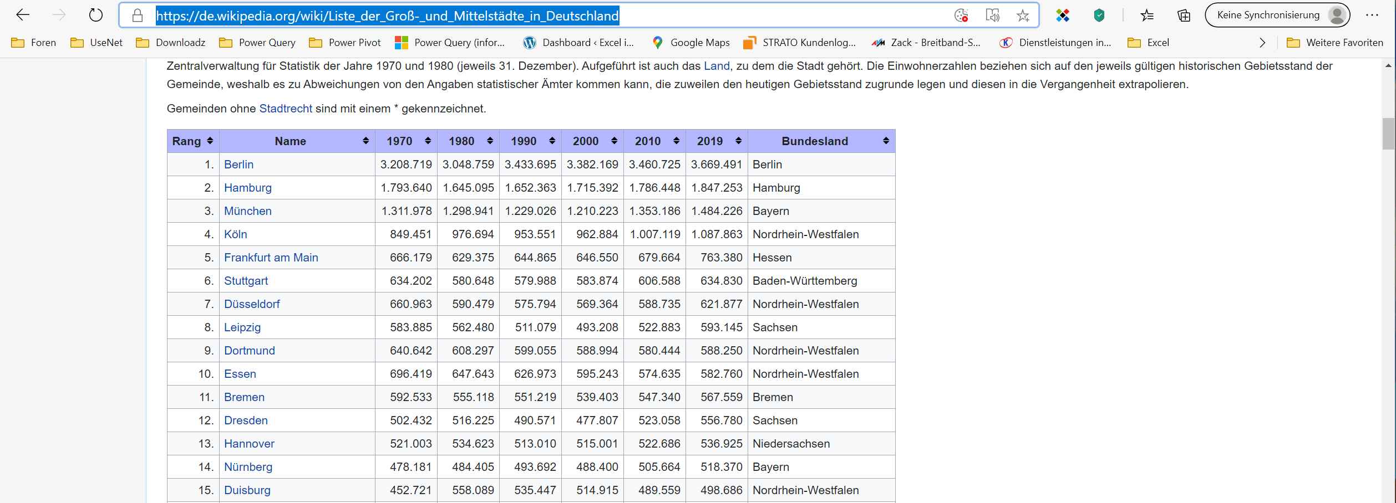Viewport: 1396px width, 503px height.
Task: Reload the current page
Action: (96, 15)
